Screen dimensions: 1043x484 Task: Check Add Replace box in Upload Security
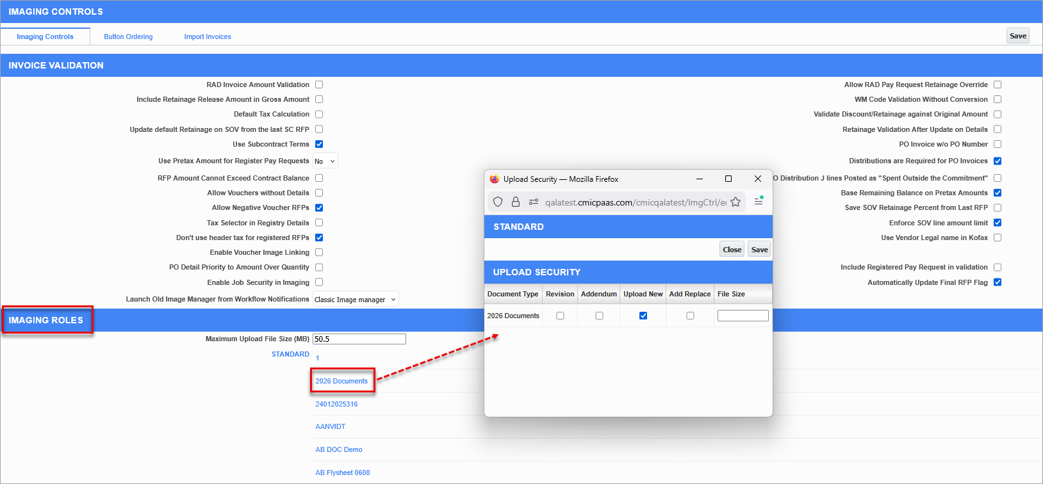(690, 316)
